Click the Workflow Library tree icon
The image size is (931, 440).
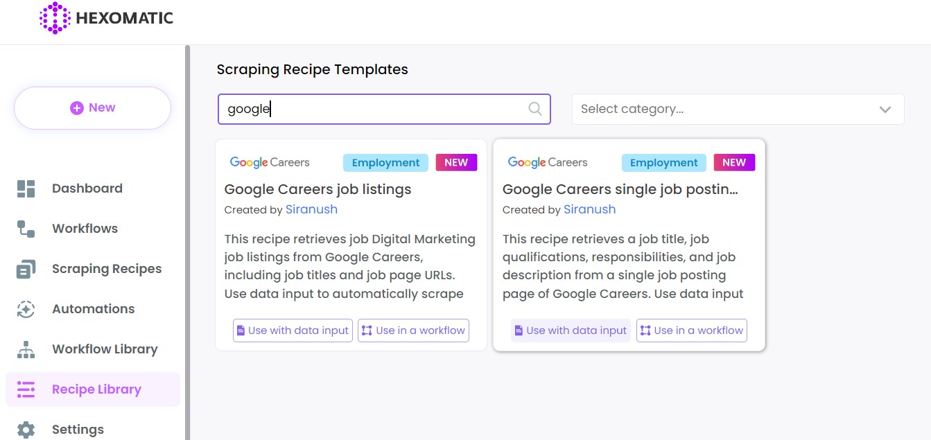[26, 349]
